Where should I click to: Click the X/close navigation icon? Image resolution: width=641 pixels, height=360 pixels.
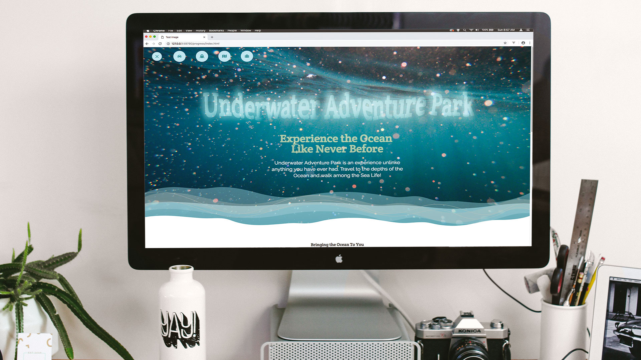click(x=157, y=56)
